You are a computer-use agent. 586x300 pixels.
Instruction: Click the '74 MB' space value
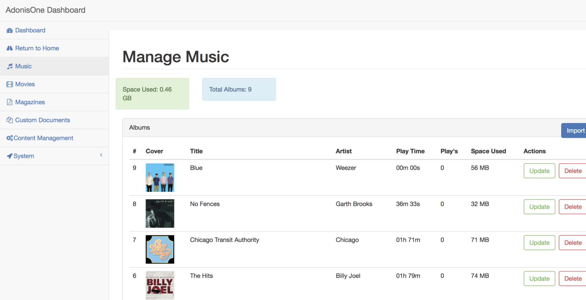pyautogui.click(x=480, y=276)
